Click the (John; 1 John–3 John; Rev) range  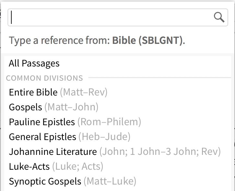pos(160,152)
